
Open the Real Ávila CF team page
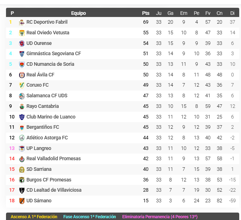40,75
